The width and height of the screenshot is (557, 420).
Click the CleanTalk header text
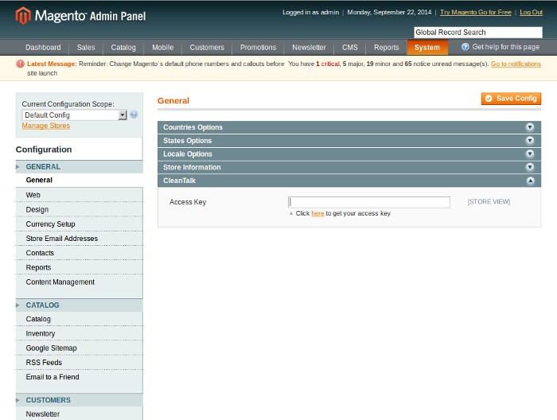tap(179, 181)
